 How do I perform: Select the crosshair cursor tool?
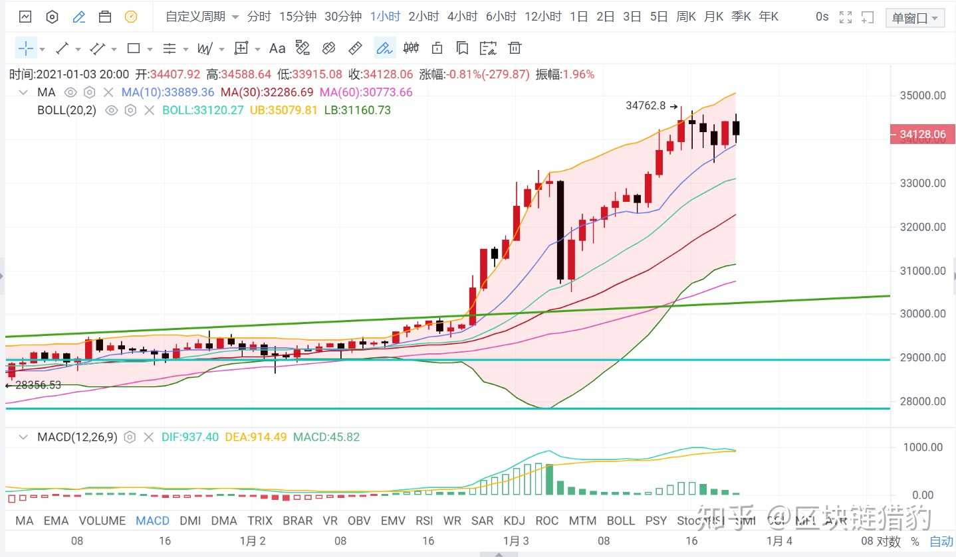coord(25,48)
